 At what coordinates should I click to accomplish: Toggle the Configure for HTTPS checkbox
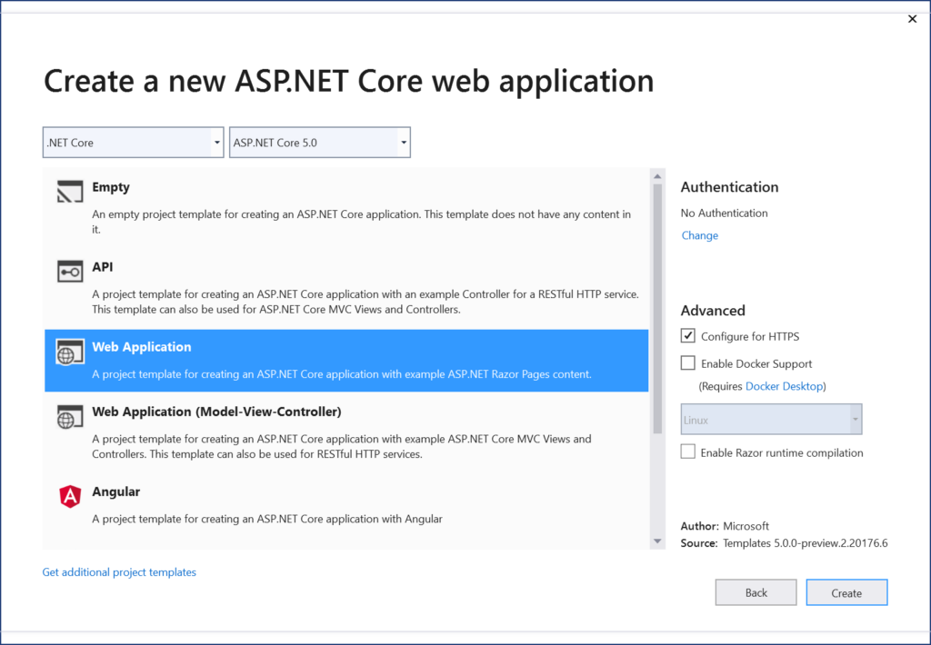tap(687, 336)
